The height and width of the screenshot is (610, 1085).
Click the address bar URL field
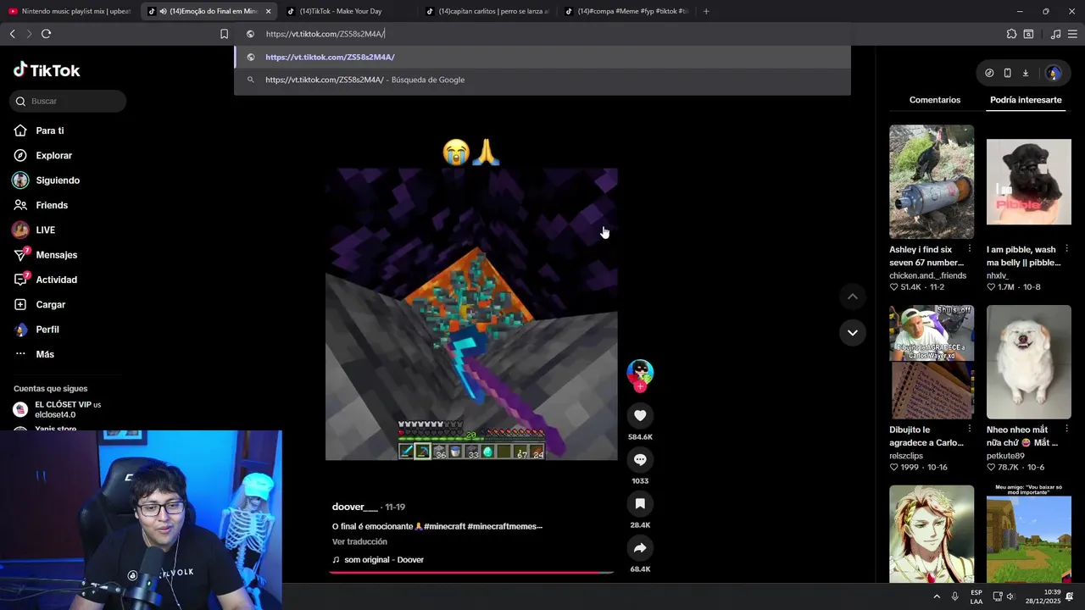(542, 34)
